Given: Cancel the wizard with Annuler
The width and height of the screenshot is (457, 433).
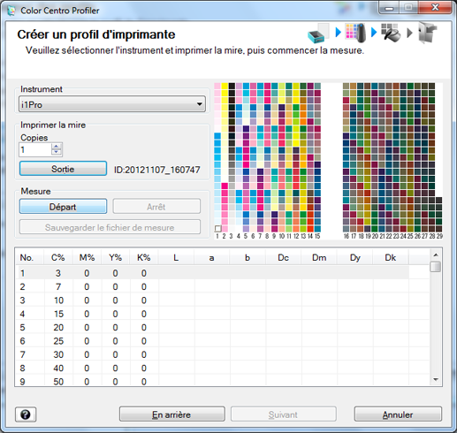Looking at the screenshot, I should pyautogui.click(x=398, y=414).
